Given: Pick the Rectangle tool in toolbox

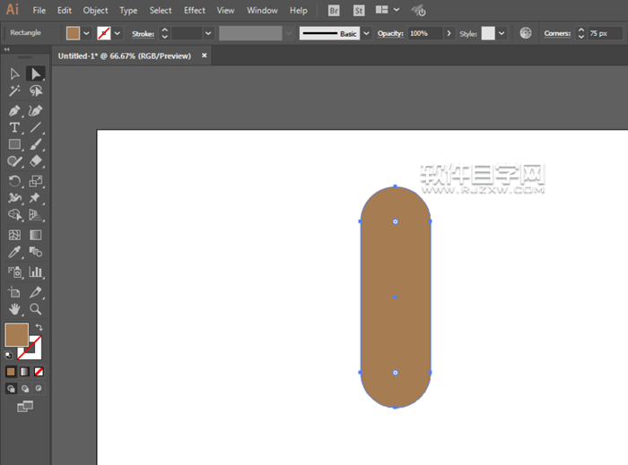Looking at the screenshot, I should [x=14, y=144].
